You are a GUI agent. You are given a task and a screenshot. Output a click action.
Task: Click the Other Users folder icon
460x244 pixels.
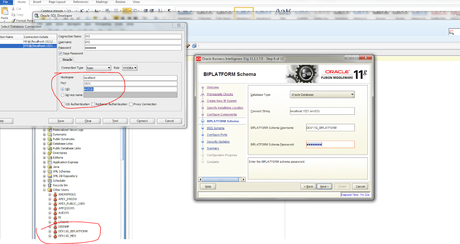point(50,190)
